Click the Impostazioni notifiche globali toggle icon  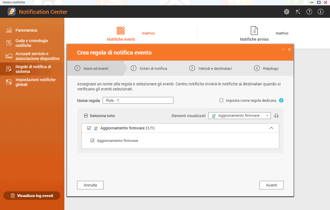(x=9, y=82)
